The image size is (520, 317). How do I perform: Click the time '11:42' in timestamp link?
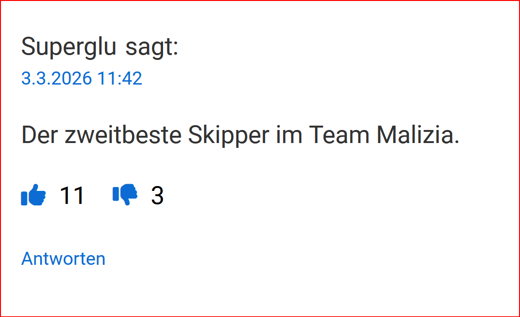click(119, 78)
